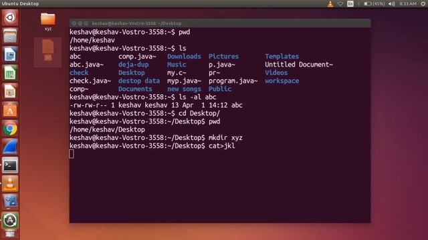Click the Videos directory name
The image size is (428, 240).
276,73
